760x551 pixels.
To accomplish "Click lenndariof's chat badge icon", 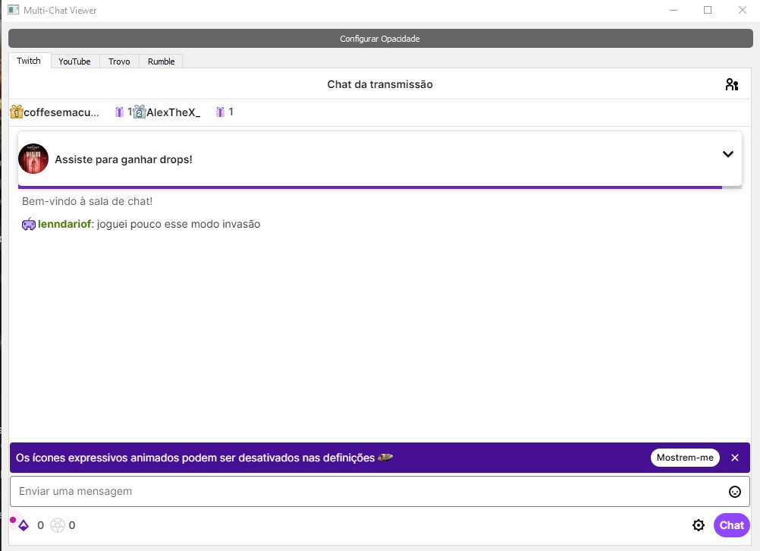I will pos(29,224).
